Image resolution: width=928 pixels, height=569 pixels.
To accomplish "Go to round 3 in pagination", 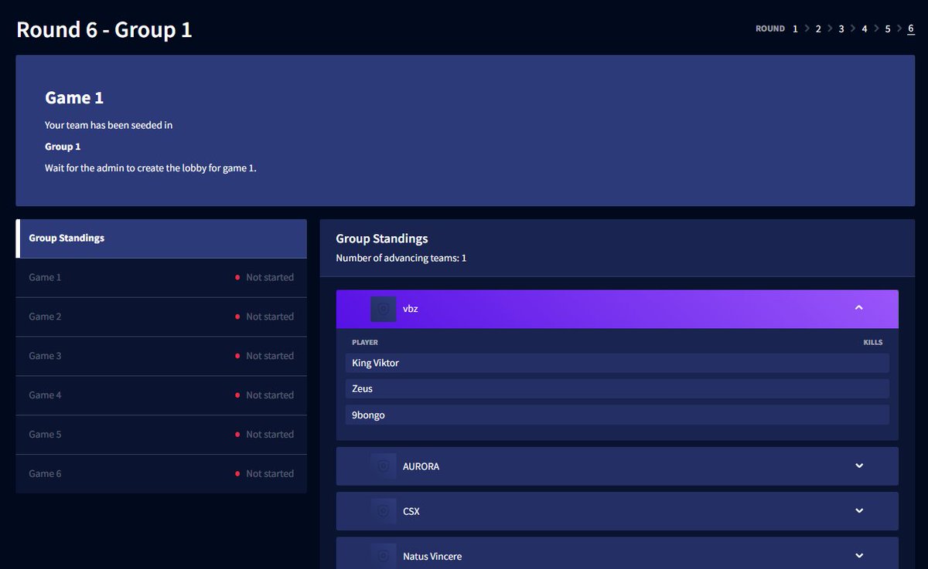I will 841,29.
